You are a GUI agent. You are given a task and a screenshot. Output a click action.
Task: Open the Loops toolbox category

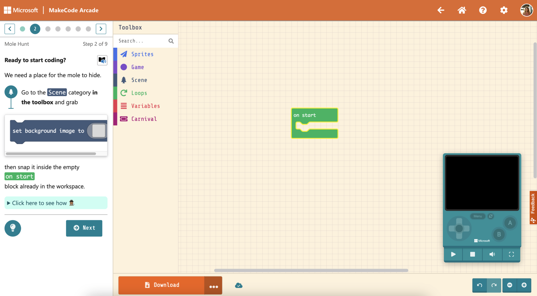[139, 93]
